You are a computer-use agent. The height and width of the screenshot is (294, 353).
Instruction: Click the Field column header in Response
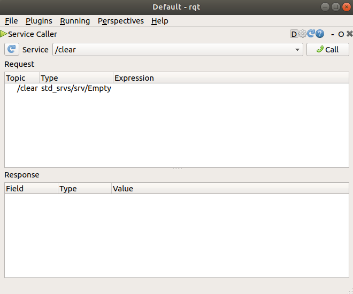[32, 189]
